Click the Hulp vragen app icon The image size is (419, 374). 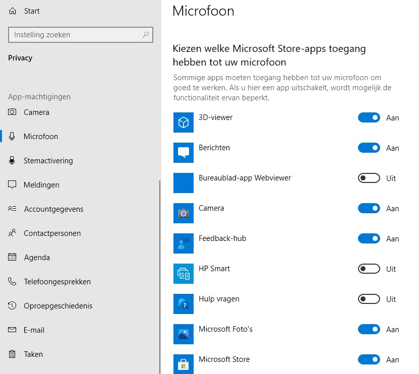pos(184,304)
